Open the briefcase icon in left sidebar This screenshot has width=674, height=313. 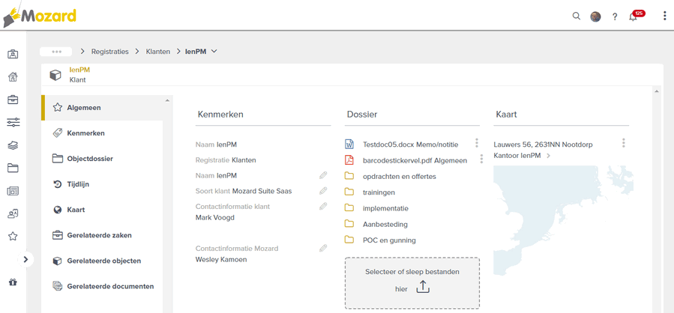(x=13, y=100)
